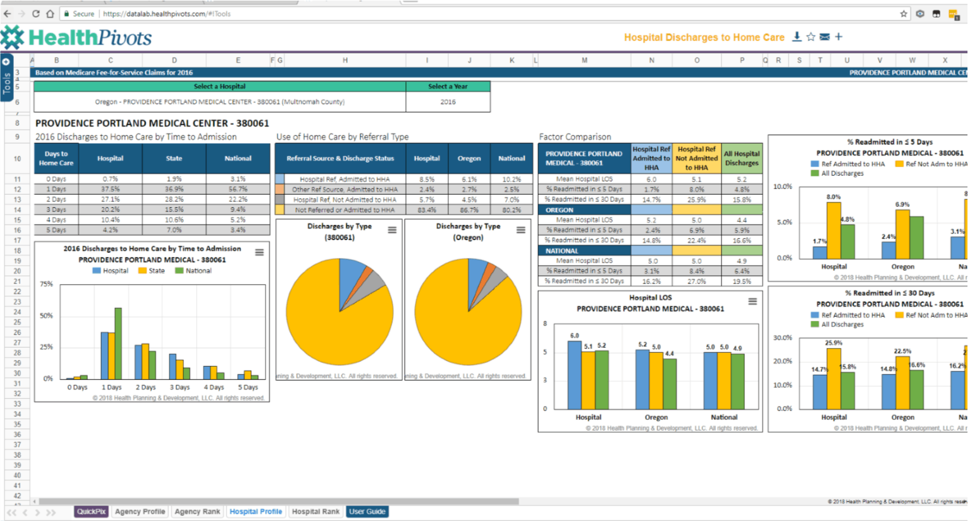Toggle National series in time-to-admission chart legend
The width and height of the screenshot is (970, 521).
193,271
